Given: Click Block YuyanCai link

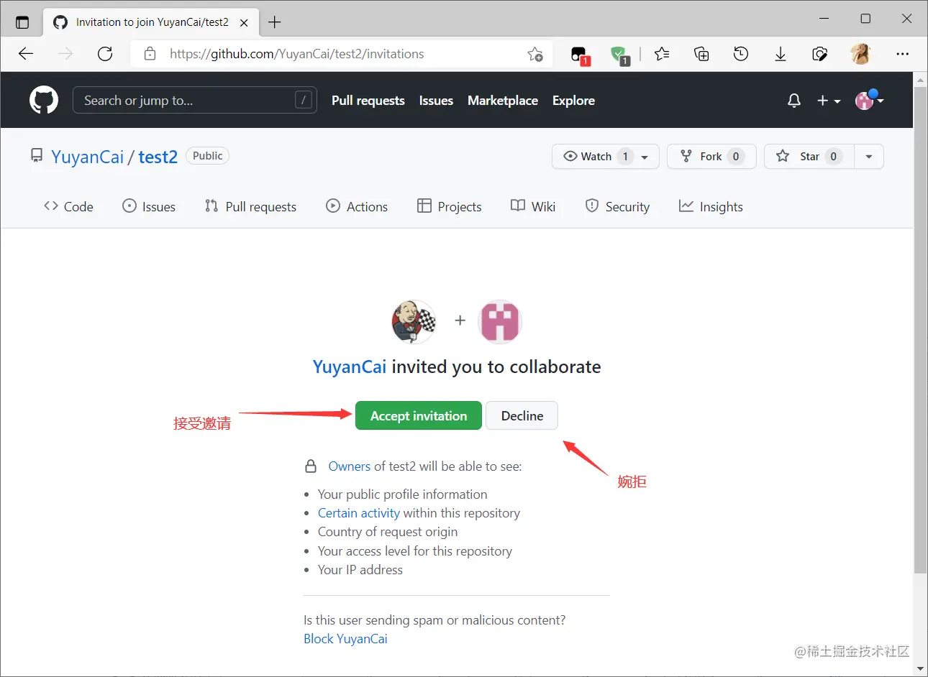Looking at the screenshot, I should click(x=345, y=639).
